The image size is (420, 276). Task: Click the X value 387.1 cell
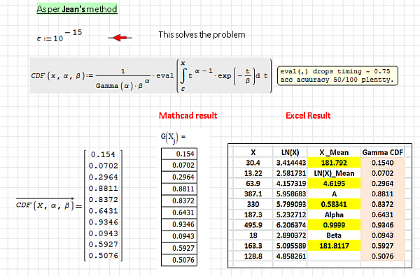[253, 194]
